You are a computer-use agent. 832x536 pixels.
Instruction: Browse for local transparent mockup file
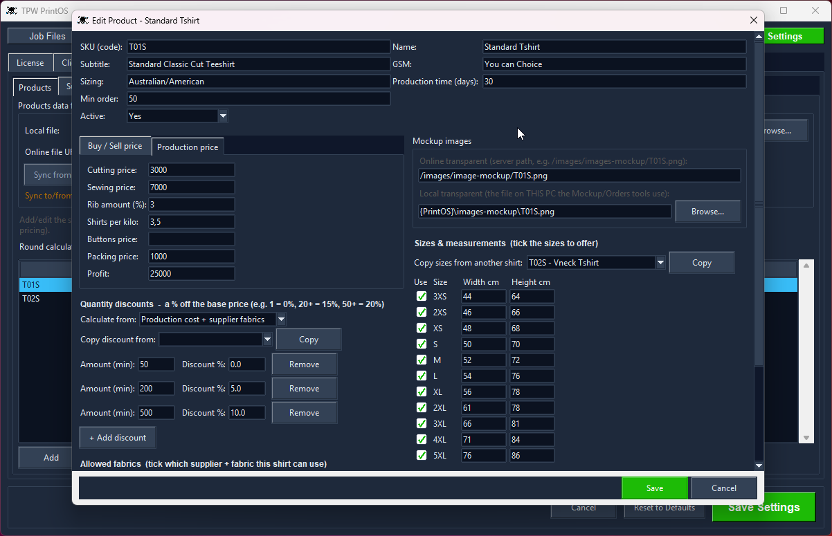click(707, 212)
